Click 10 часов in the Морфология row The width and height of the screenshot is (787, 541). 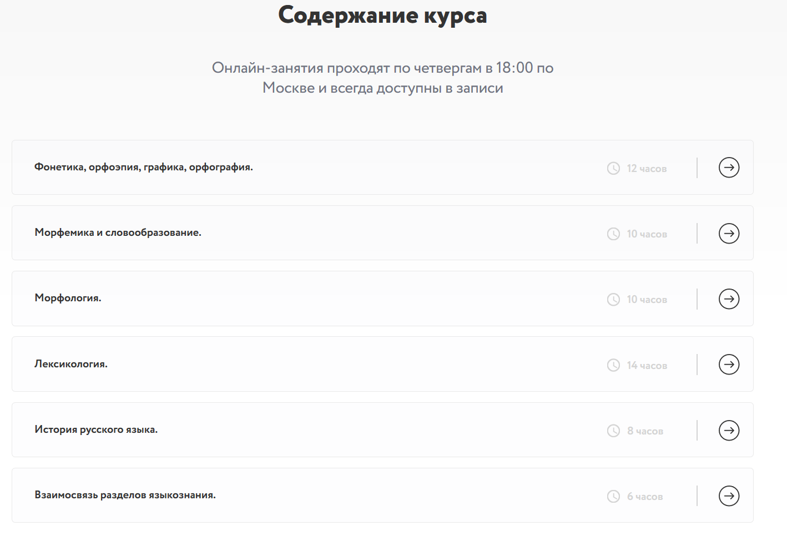click(x=647, y=300)
